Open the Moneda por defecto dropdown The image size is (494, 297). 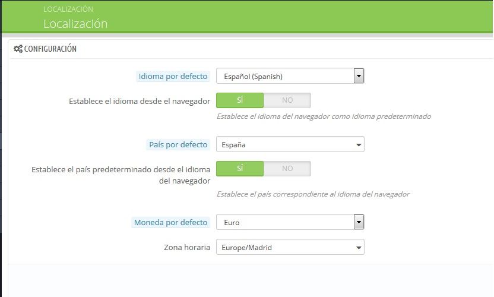[290, 222]
